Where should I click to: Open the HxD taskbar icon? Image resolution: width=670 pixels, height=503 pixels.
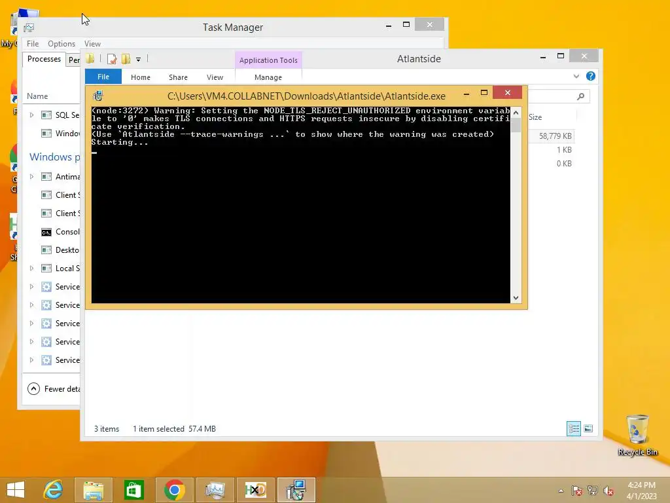pyautogui.click(x=256, y=490)
